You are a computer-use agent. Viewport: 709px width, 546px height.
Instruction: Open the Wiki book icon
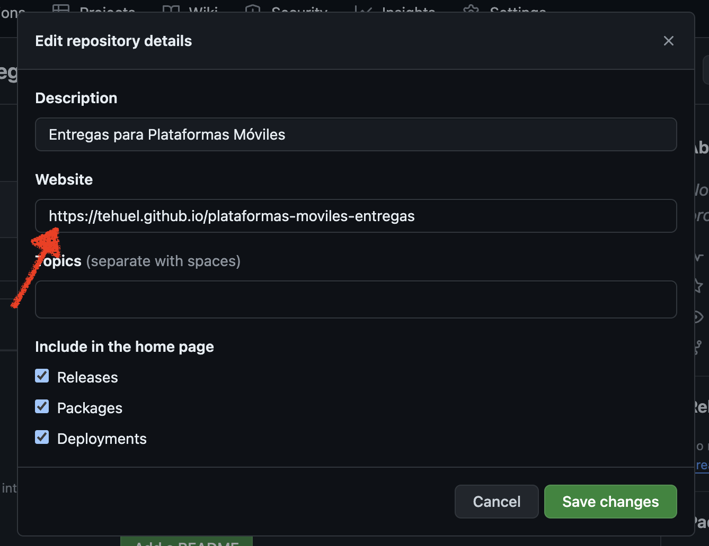click(x=171, y=9)
